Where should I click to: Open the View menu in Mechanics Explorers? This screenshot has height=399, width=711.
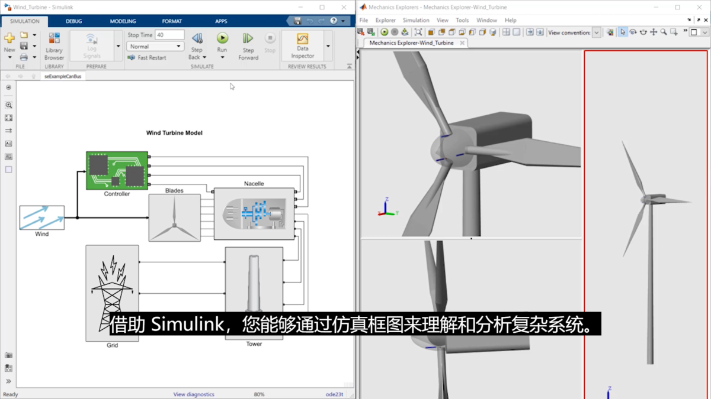[x=443, y=20]
